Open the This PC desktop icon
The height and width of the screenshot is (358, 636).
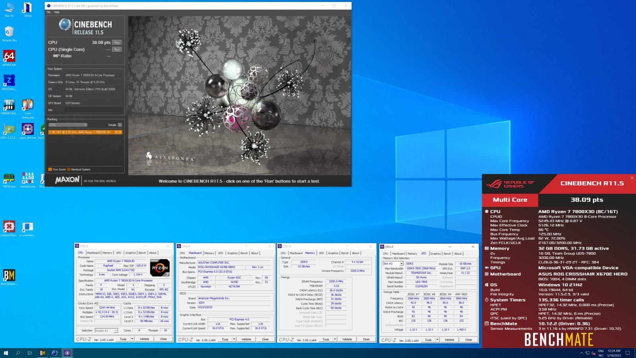coord(9,10)
